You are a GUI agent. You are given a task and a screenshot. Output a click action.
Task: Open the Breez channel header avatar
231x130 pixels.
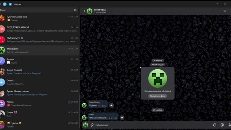[x=90, y=11]
